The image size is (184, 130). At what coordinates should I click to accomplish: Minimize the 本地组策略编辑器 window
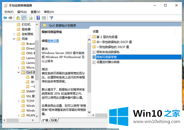(155, 6)
